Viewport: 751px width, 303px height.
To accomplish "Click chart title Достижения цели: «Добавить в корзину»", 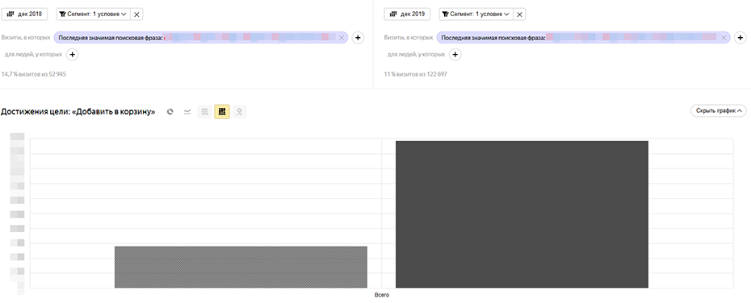I will pos(78,112).
